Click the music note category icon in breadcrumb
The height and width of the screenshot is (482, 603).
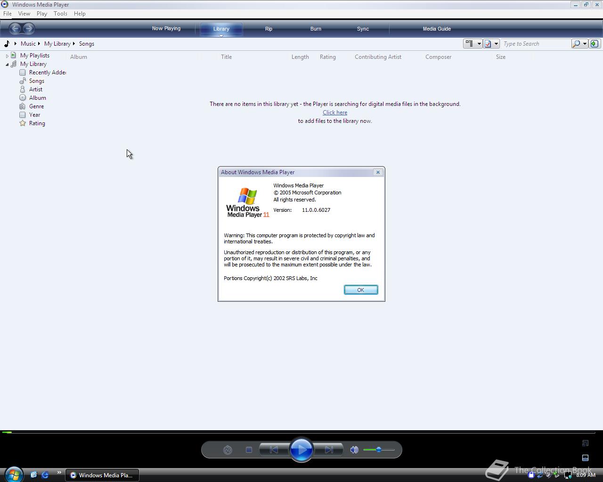(7, 44)
